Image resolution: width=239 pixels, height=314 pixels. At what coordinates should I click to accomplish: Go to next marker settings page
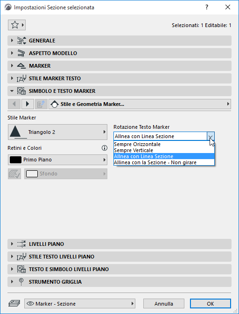[x=28, y=104]
